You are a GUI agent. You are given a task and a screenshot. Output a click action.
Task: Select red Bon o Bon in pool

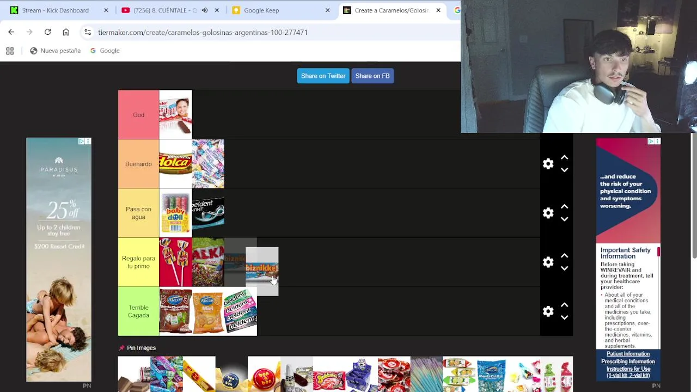[x=264, y=375]
